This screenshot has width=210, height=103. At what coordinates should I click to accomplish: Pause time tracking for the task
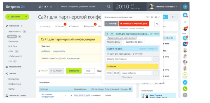tap(107, 34)
